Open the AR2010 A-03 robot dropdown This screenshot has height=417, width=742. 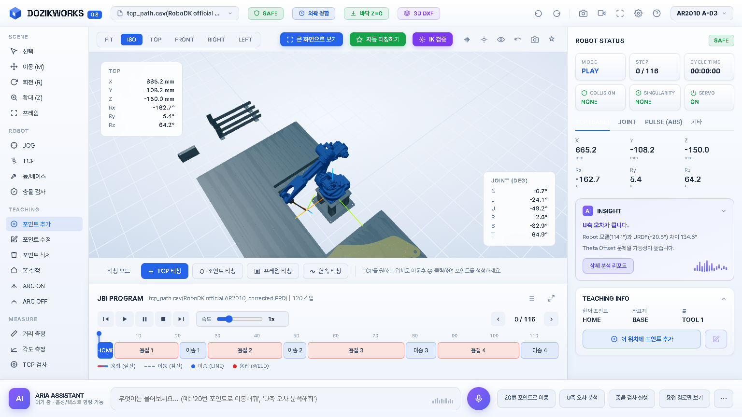point(702,14)
